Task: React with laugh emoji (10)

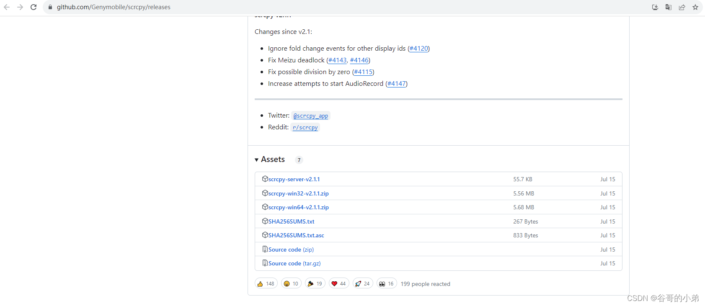Action: click(291, 283)
